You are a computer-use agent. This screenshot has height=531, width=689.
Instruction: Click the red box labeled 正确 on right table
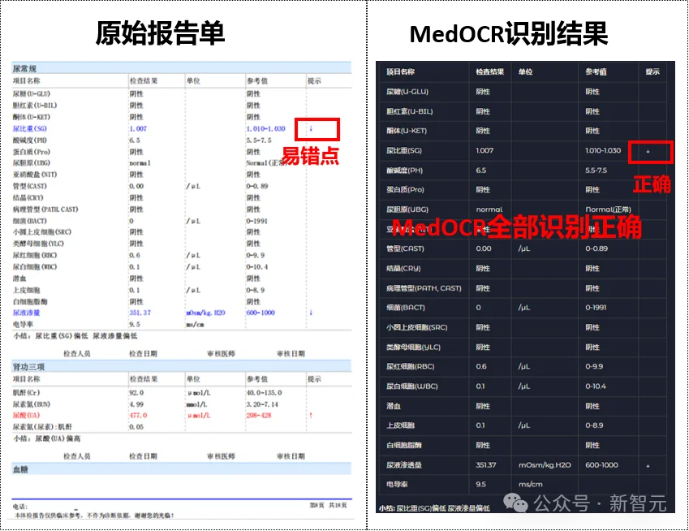click(x=651, y=152)
